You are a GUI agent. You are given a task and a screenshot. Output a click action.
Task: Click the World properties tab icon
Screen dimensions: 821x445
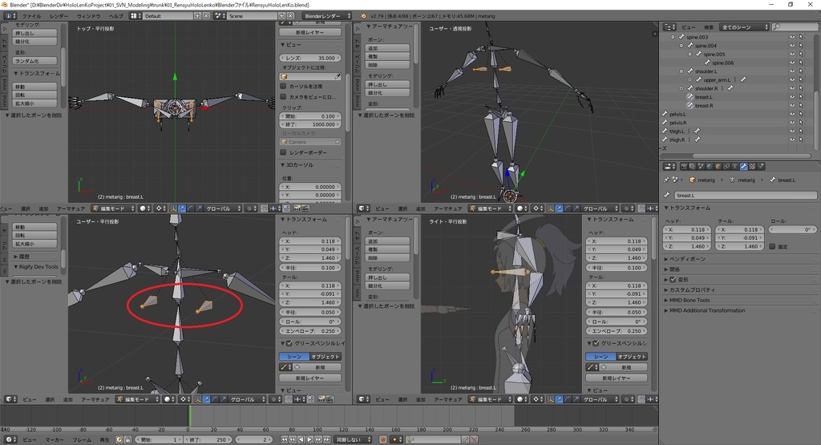(709, 167)
